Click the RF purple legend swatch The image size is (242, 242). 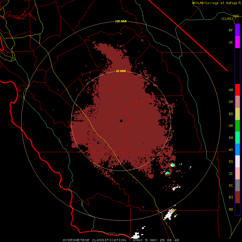click(237, 30)
